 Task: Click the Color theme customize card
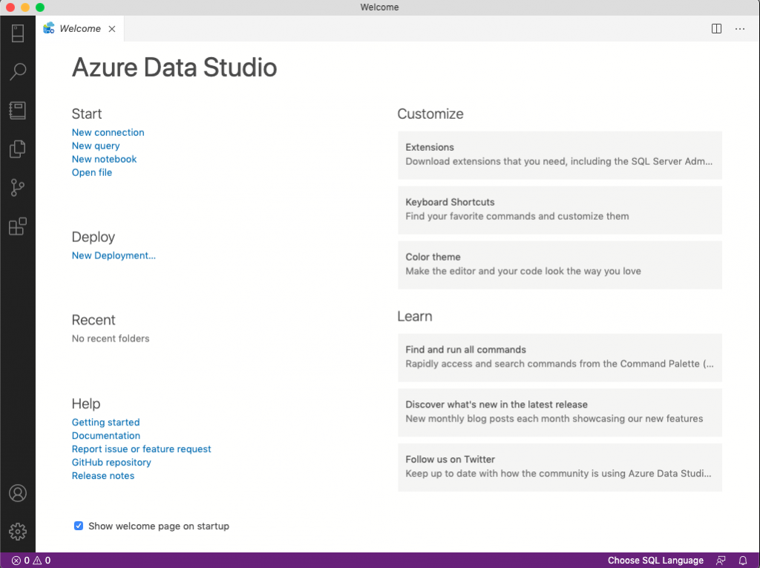coord(560,264)
